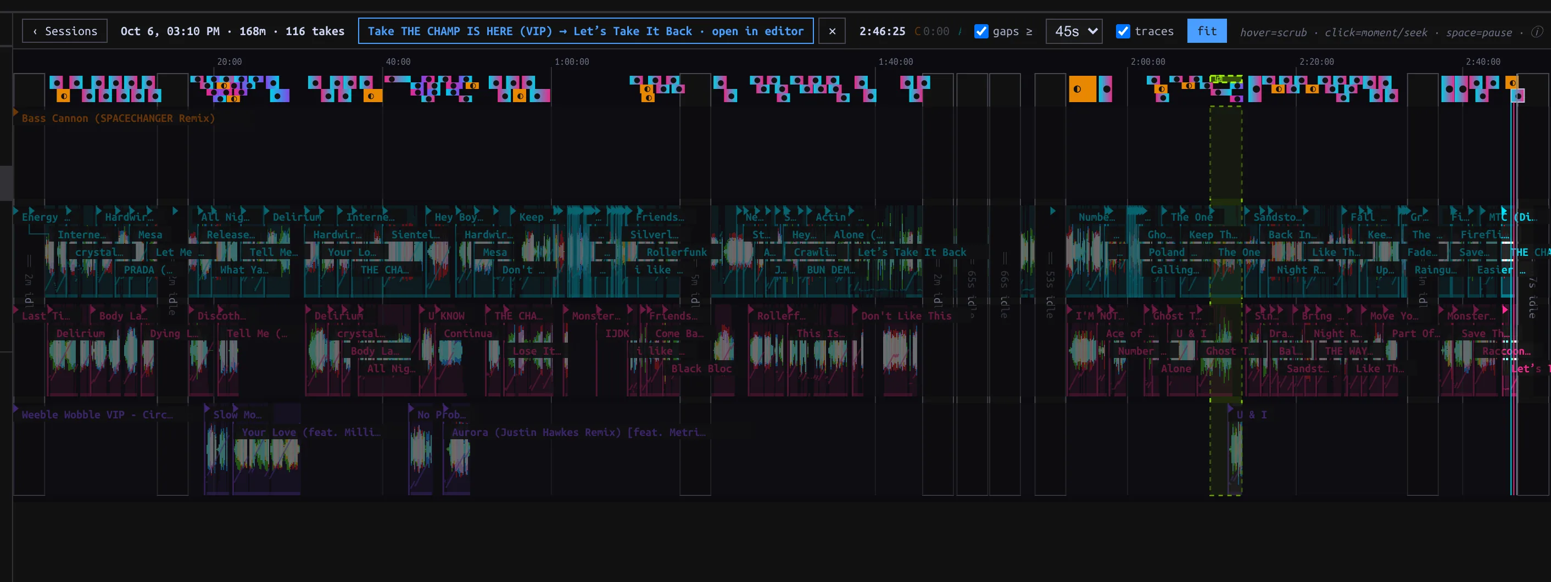Click the pink play marker before Last Ti…
Image resolution: width=1551 pixels, height=582 pixels.
(16, 310)
